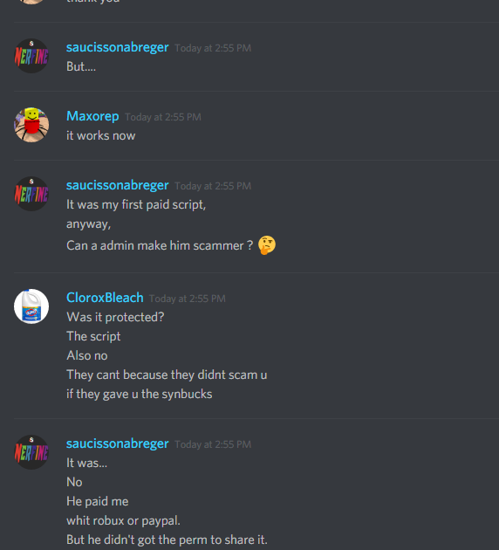Click the thinking face emoji
This screenshot has height=550, width=499.
tap(267, 244)
